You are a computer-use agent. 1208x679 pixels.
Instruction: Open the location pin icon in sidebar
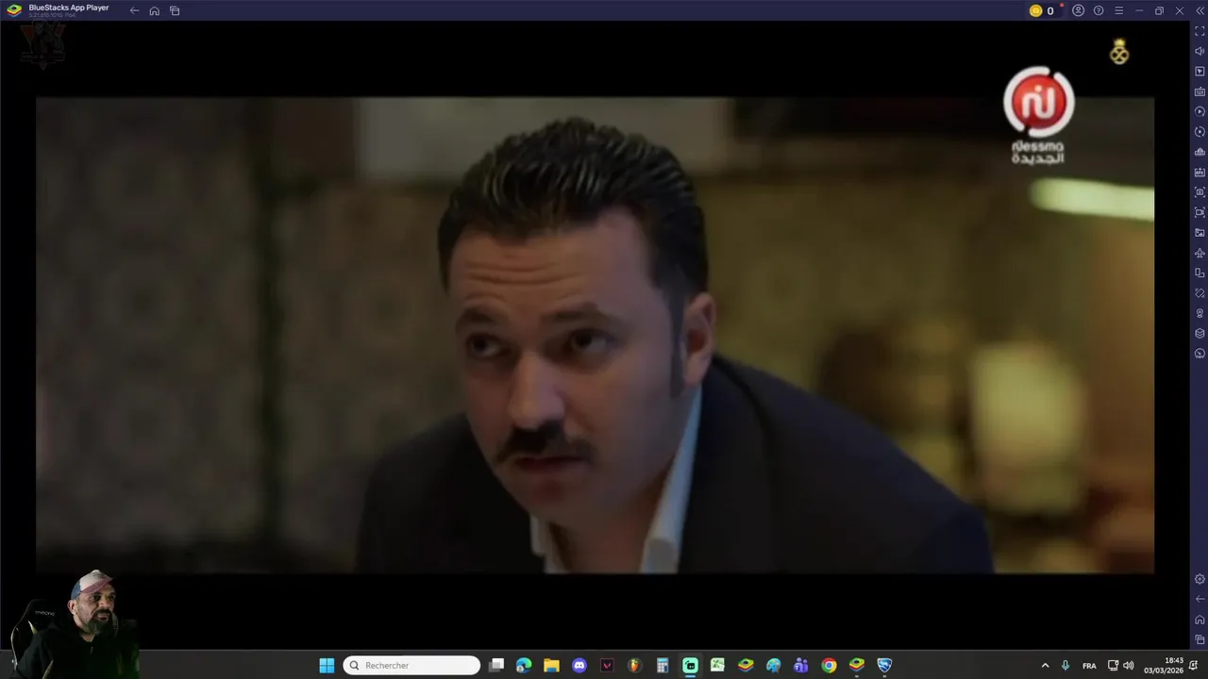click(x=1200, y=313)
